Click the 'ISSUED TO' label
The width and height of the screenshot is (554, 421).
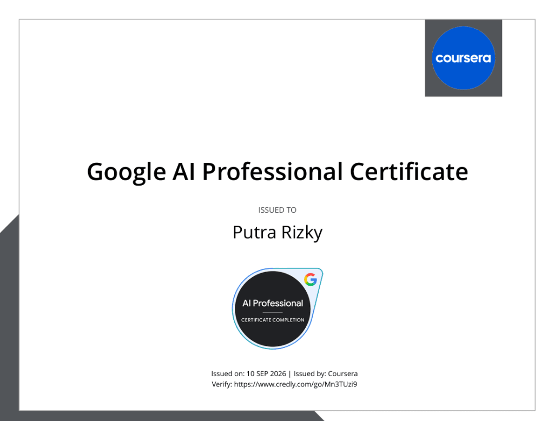[278, 210]
